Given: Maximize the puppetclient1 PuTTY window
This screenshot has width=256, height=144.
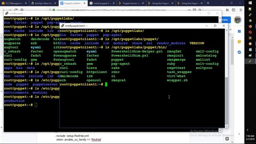Looking at the screenshot, I should point(215,26).
